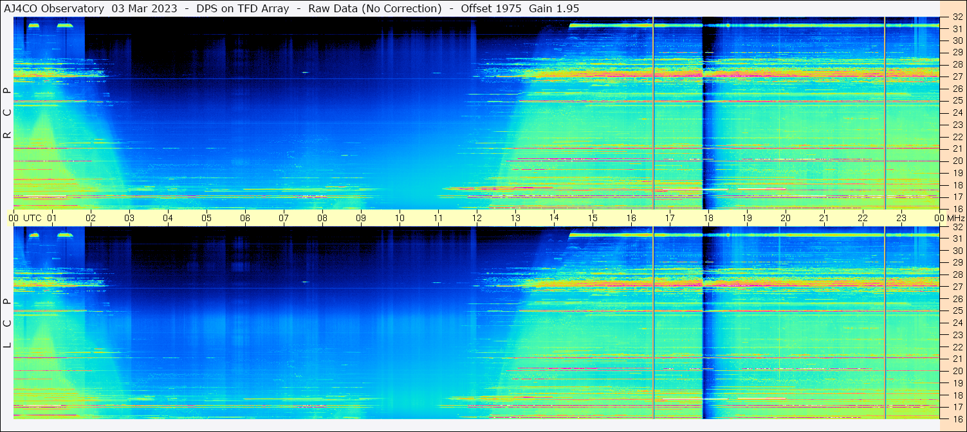
Task: Click the 03 hour tick on time axis
Action: 129,218
